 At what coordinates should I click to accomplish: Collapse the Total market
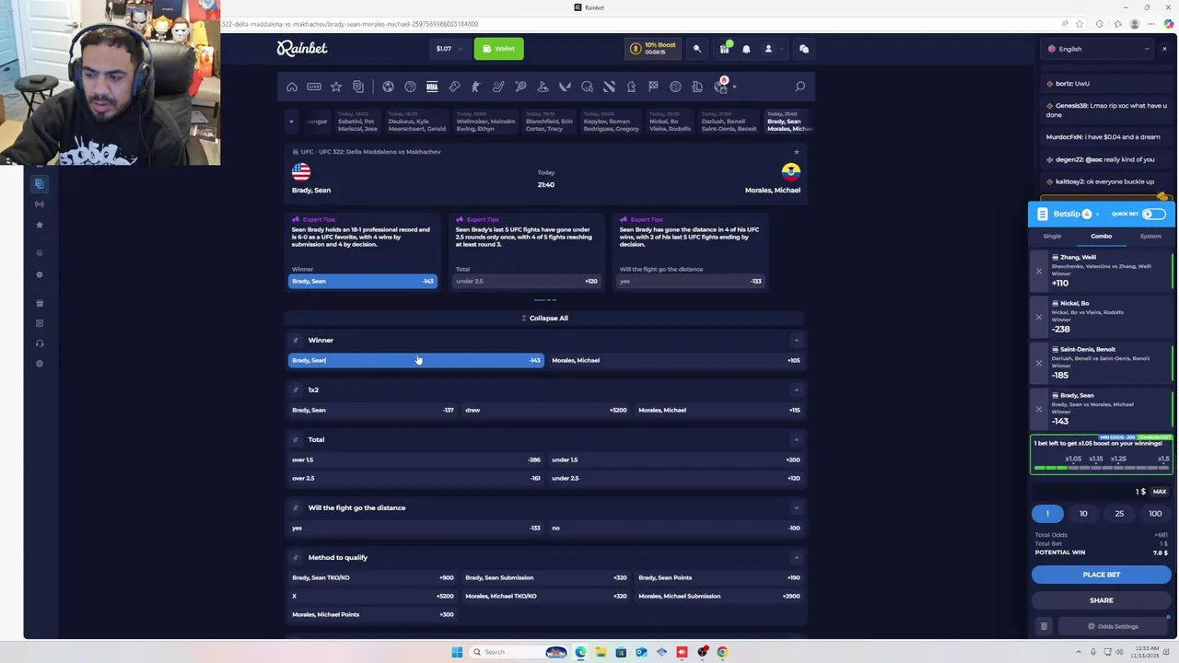[796, 440]
